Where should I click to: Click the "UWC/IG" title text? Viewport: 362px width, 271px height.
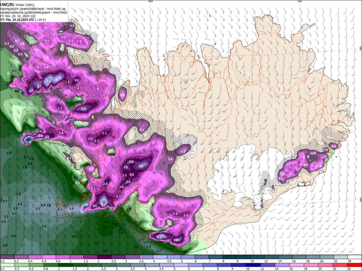click(7, 5)
